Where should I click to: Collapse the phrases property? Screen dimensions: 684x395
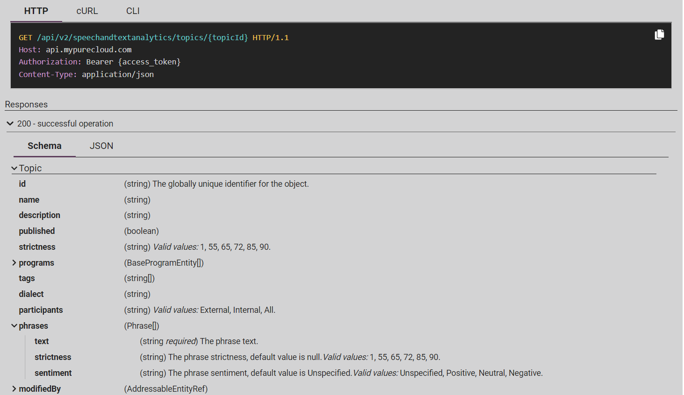click(14, 326)
